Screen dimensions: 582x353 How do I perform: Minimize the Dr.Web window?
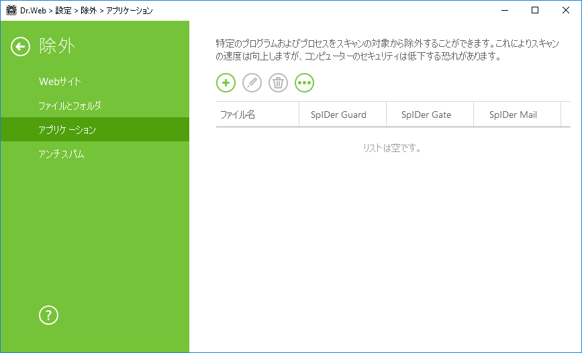[504, 10]
